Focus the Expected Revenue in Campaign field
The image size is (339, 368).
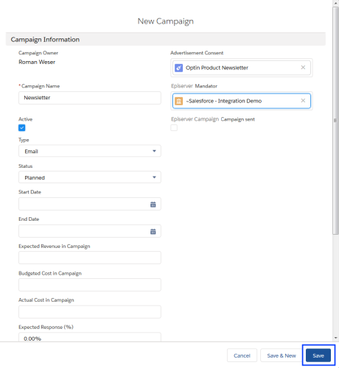[90, 258]
